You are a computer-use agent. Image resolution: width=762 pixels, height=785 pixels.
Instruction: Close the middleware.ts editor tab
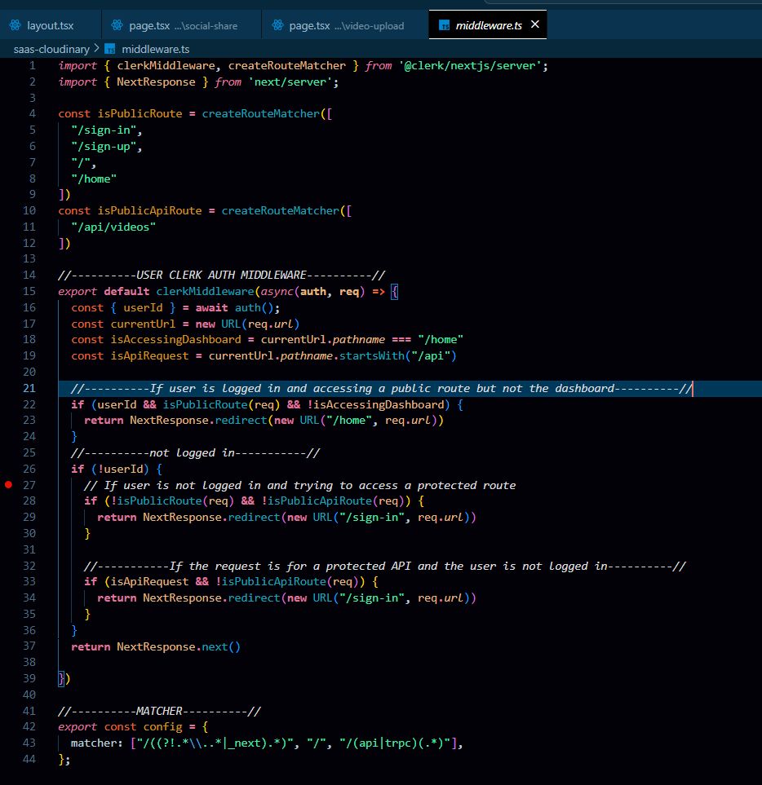[535, 25]
